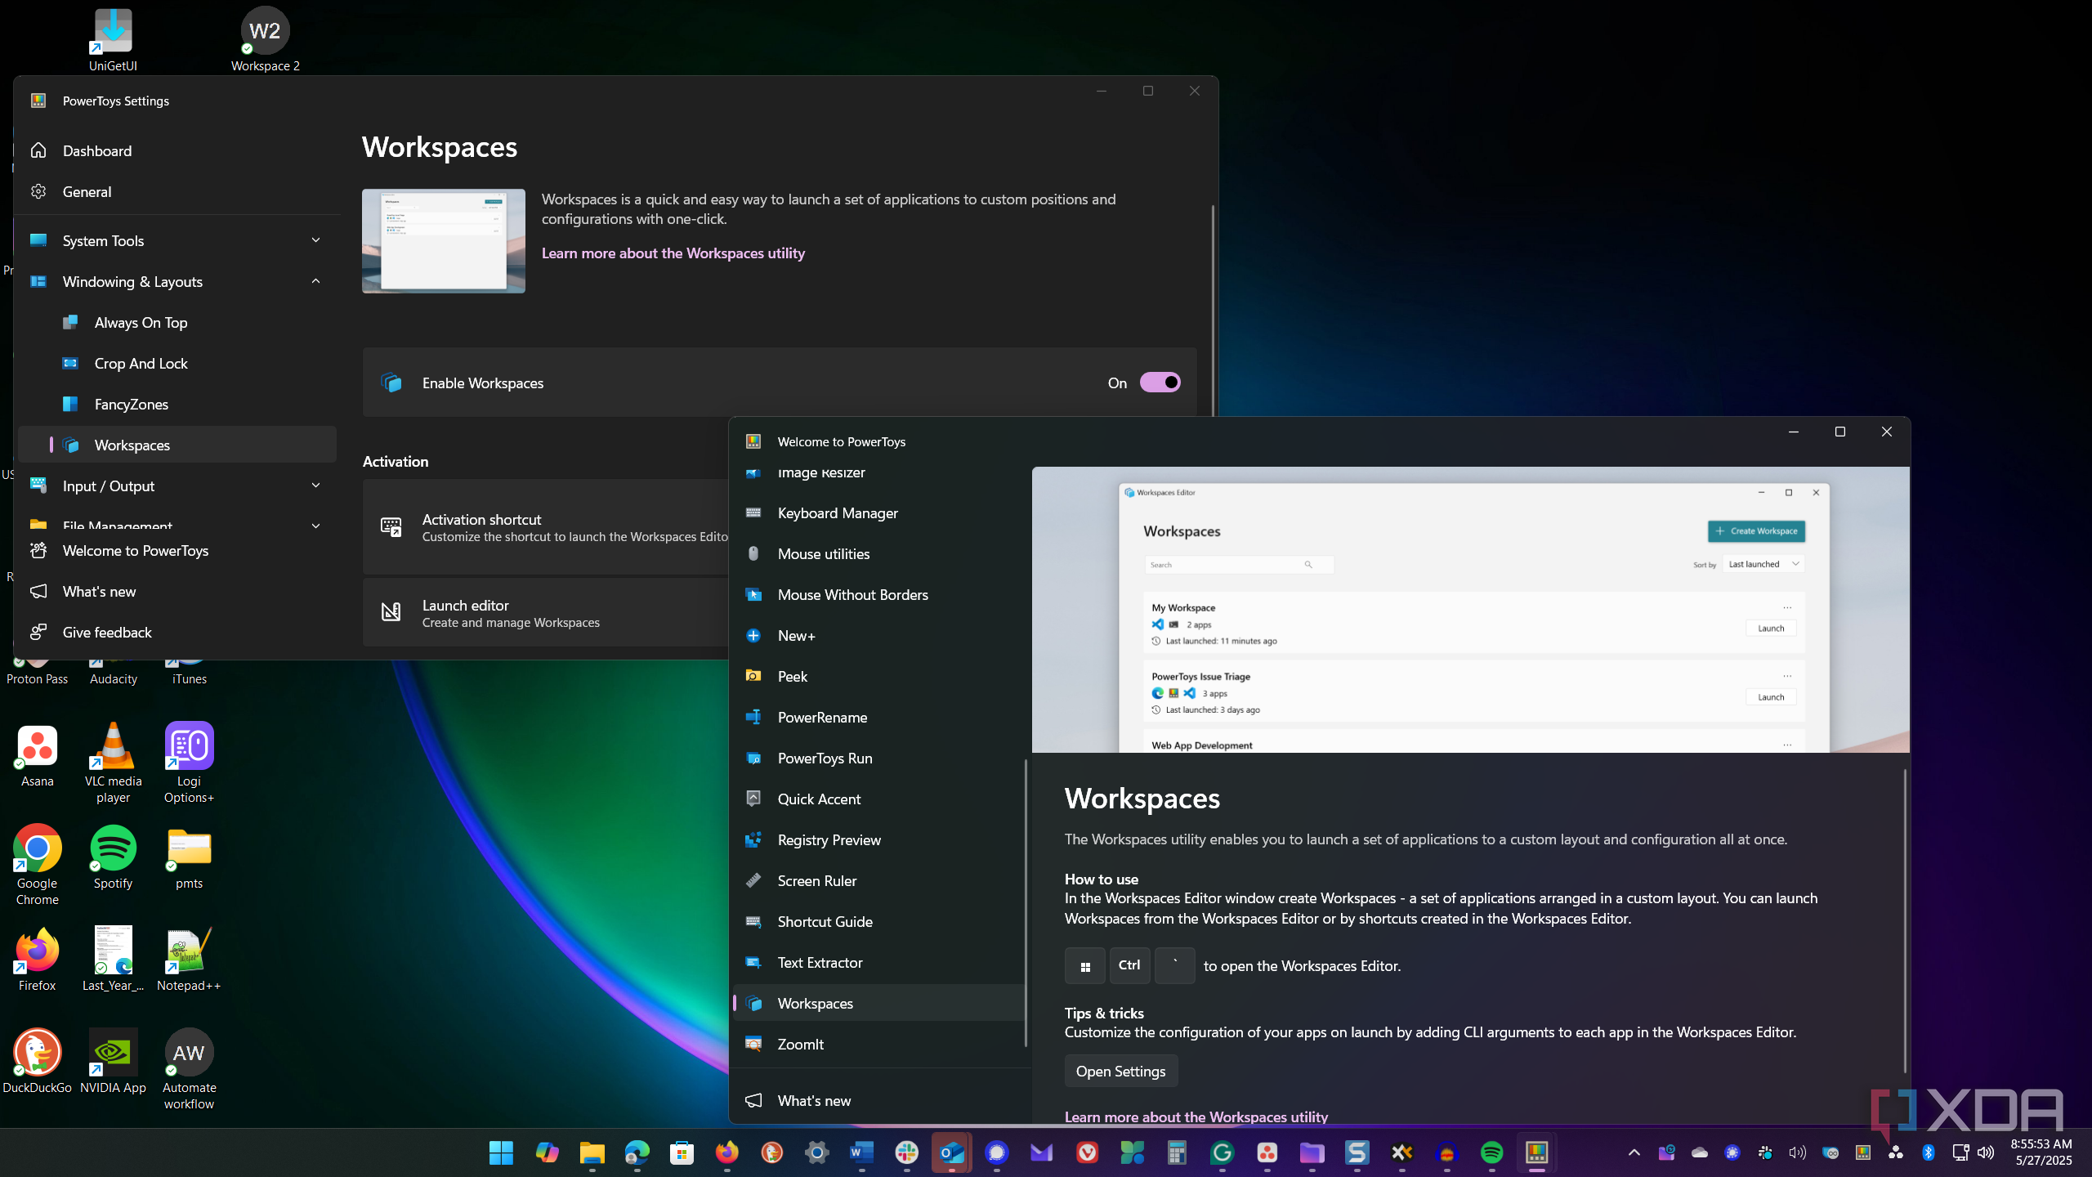Click the Open Settings button
Image resolution: width=2092 pixels, height=1177 pixels.
[x=1120, y=1071]
